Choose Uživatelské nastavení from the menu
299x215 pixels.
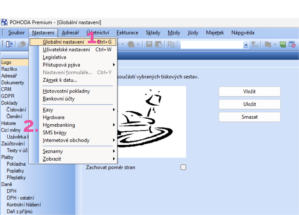[x=73, y=49]
